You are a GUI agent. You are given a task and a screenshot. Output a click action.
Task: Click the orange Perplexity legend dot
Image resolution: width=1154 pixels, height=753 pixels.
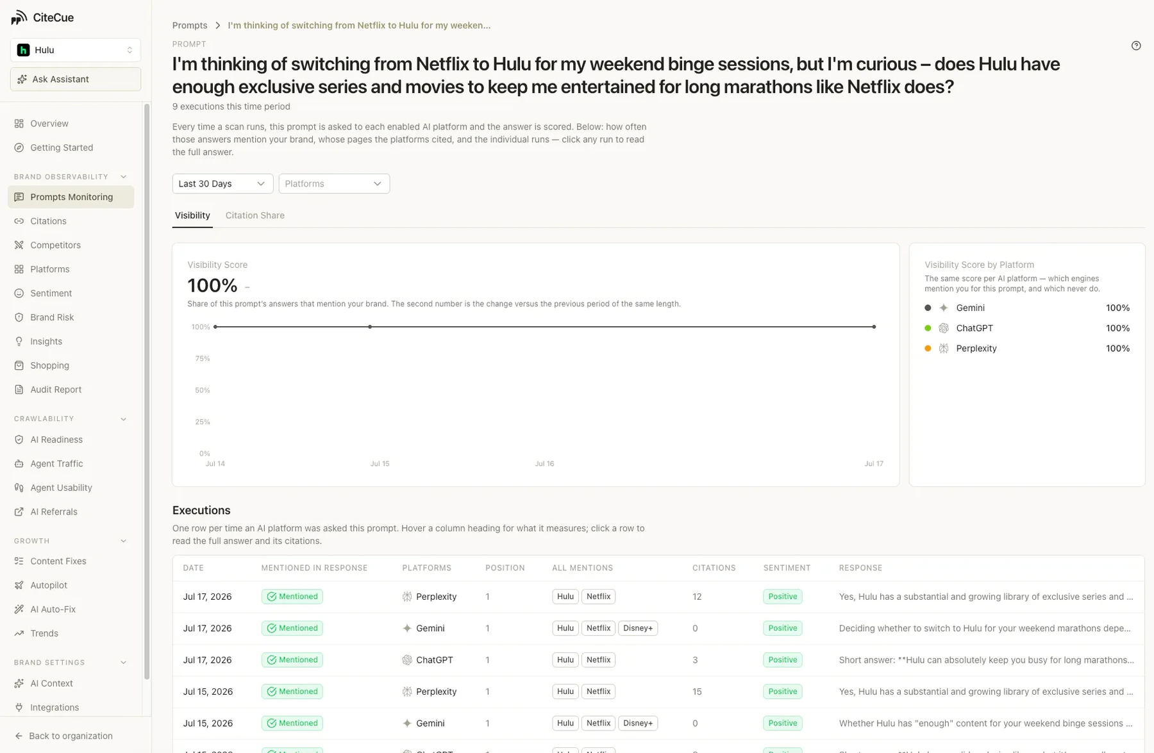[x=928, y=349]
